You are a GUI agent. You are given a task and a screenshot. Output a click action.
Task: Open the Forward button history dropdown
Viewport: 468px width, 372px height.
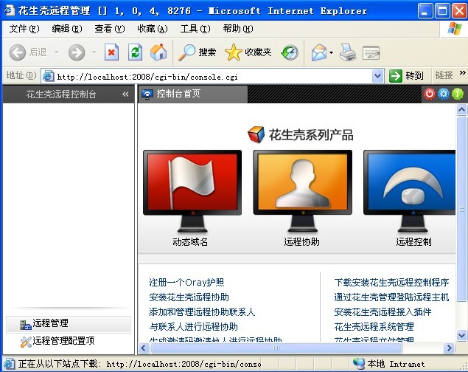pyautogui.click(x=94, y=52)
